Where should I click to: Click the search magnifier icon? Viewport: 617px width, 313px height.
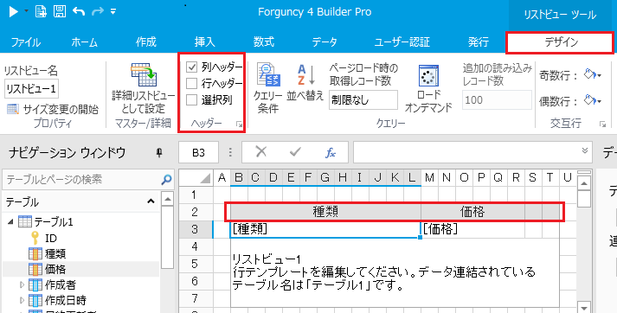167,179
